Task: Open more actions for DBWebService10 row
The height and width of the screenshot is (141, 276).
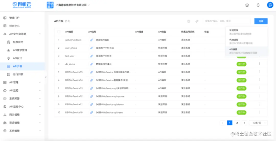Action: 259,112
